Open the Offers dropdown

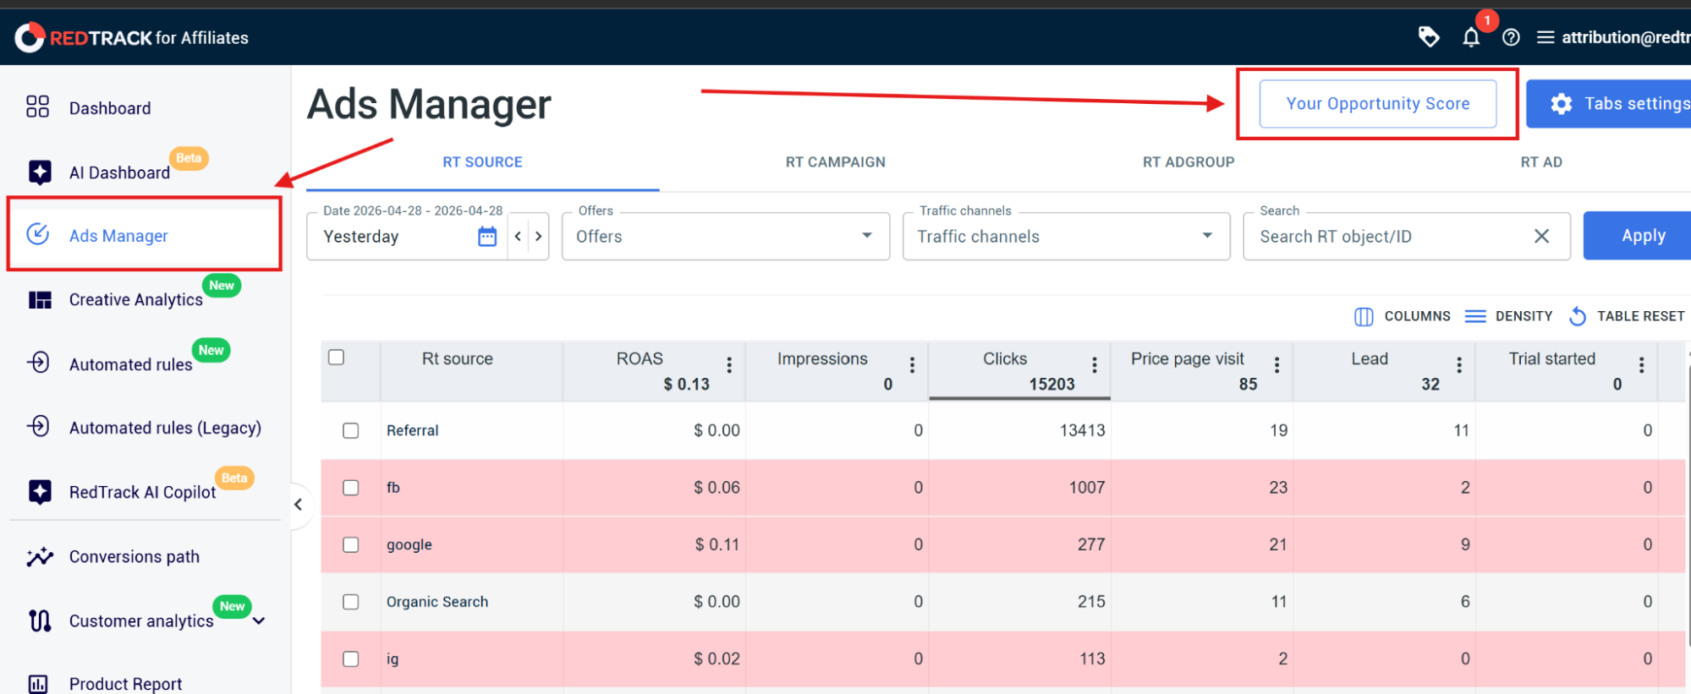pyautogui.click(x=726, y=237)
